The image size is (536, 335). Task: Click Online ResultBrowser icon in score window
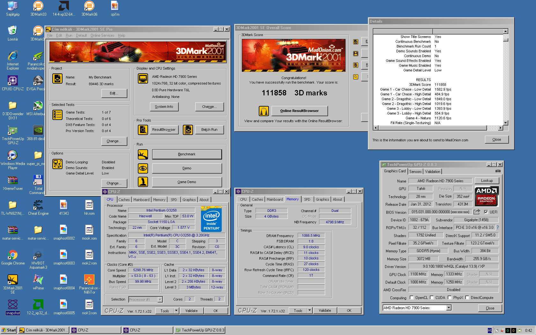[264, 111]
